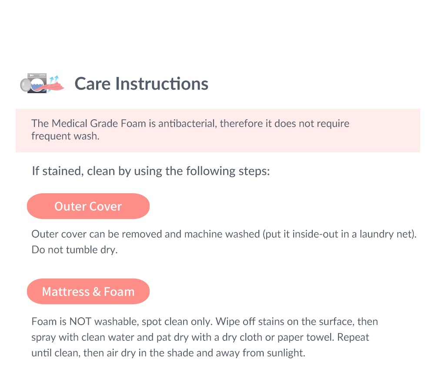Click the 'If stained, clean by' line

(x=151, y=171)
